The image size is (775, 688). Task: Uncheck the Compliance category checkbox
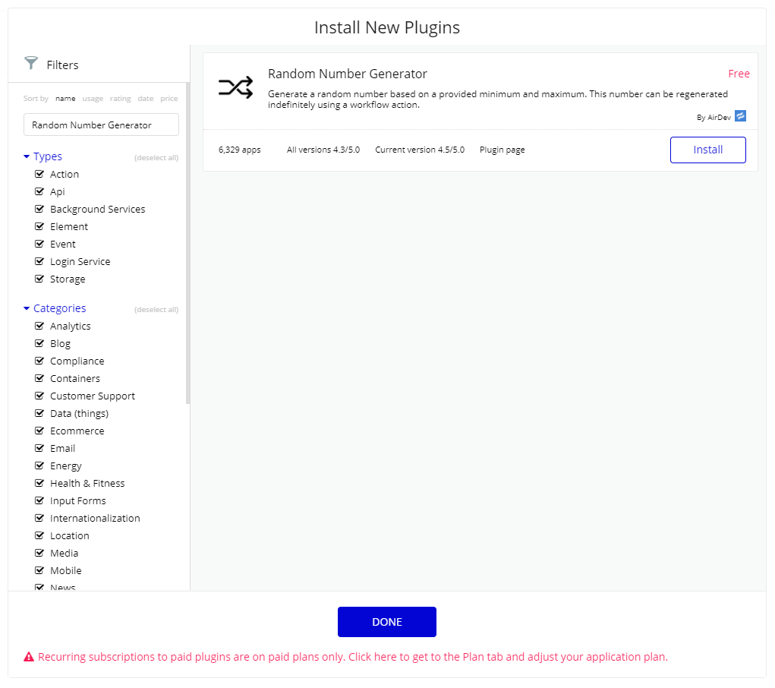point(39,361)
